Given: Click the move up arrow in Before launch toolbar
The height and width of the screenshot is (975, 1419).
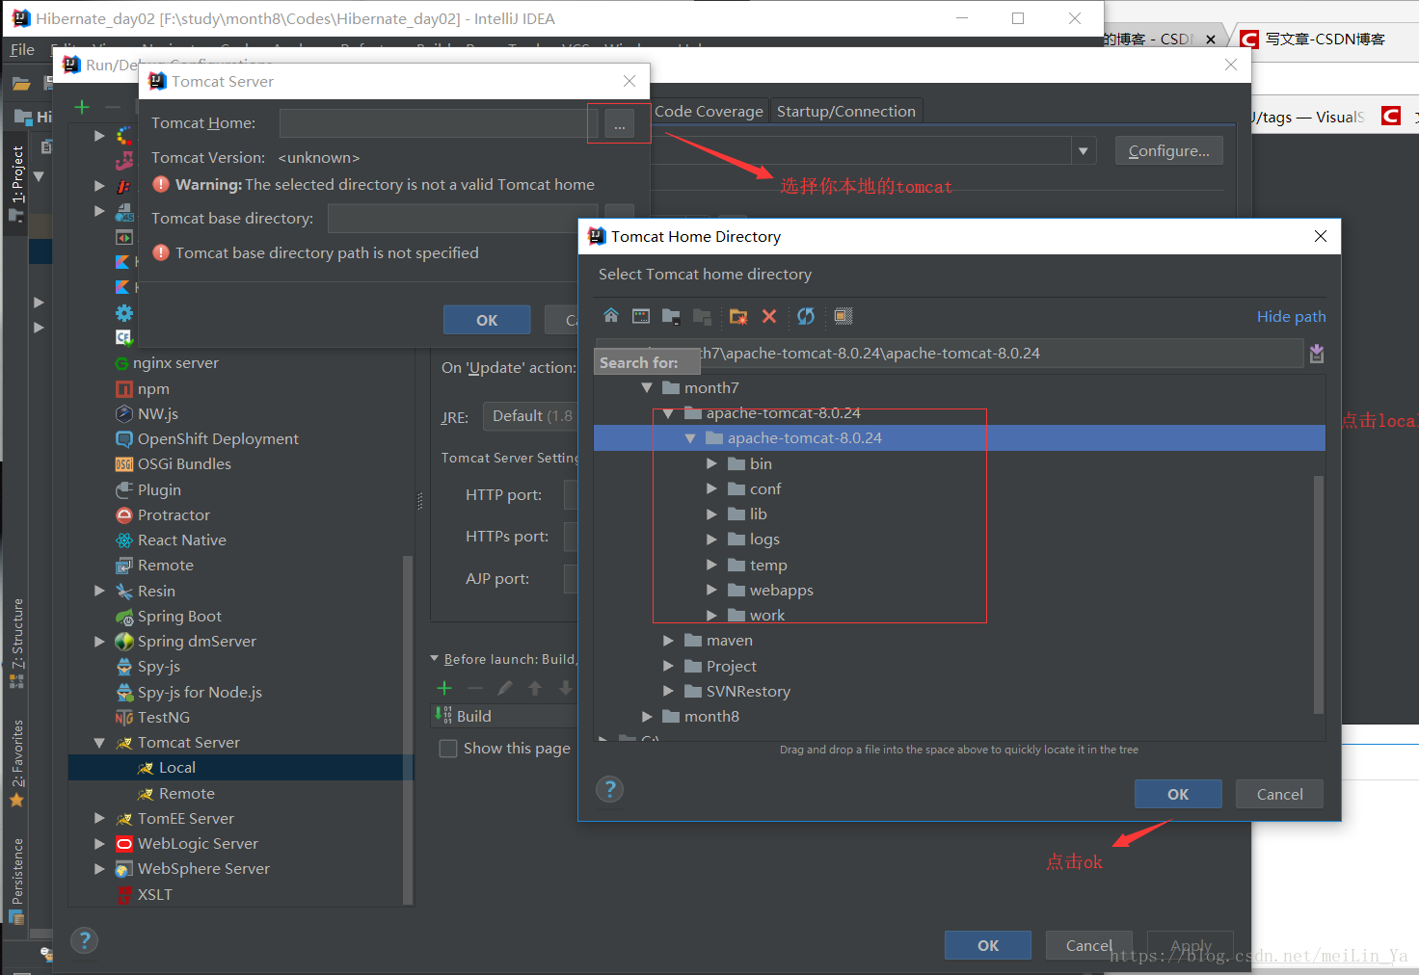Looking at the screenshot, I should pyautogui.click(x=535, y=688).
